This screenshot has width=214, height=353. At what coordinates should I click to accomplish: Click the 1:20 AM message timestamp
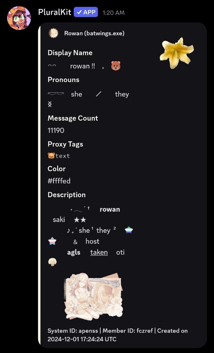[x=113, y=13]
